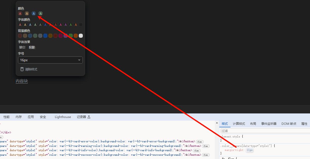This screenshot has width=310, height=159.
Task: Apply the green A card style under 颜色
Action: 41,13
